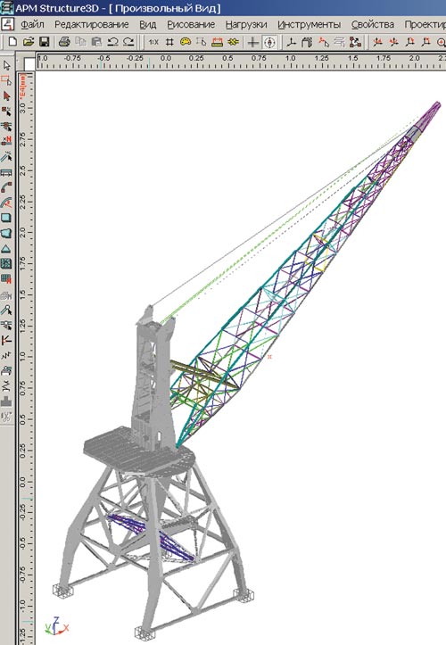446x645 pixels.
Task: Click the Print icon in the toolbar
Action: [64, 42]
